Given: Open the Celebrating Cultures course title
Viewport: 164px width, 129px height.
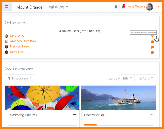Looking at the screenshot, I should [22, 115].
